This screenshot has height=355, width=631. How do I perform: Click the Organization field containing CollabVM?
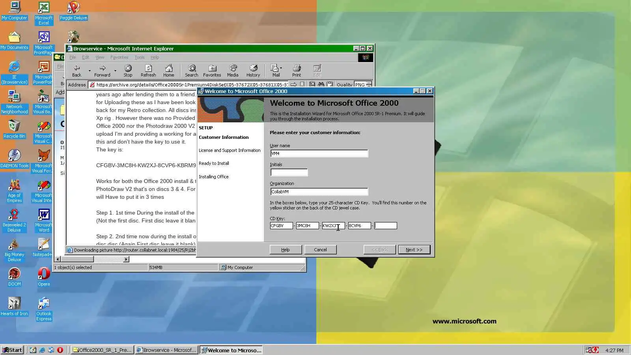(x=319, y=192)
